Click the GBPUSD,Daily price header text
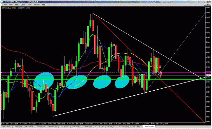Image resolution: width=212 pixels, height=129 pixels. coord(16,8)
